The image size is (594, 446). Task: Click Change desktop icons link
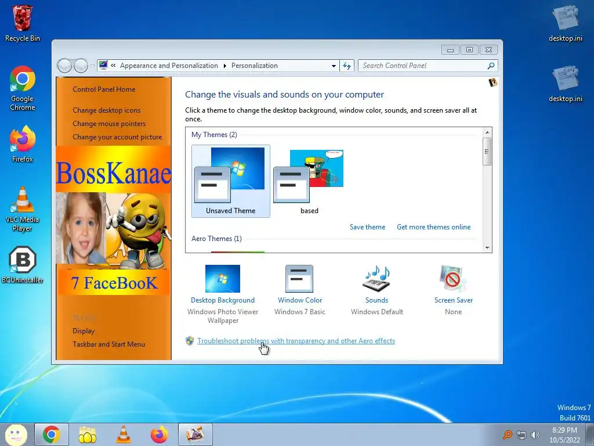[x=107, y=110]
